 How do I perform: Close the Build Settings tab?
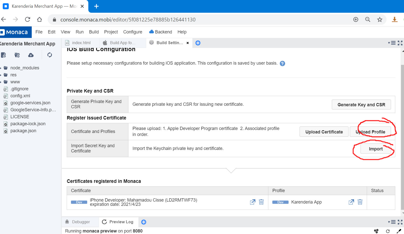point(188,43)
